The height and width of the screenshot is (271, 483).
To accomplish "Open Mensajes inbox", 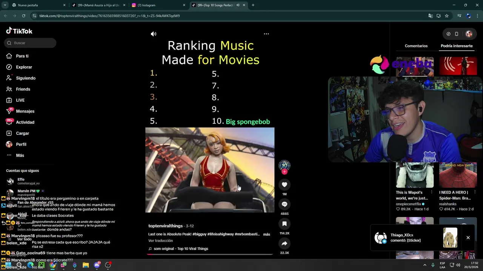I will point(25,111).
